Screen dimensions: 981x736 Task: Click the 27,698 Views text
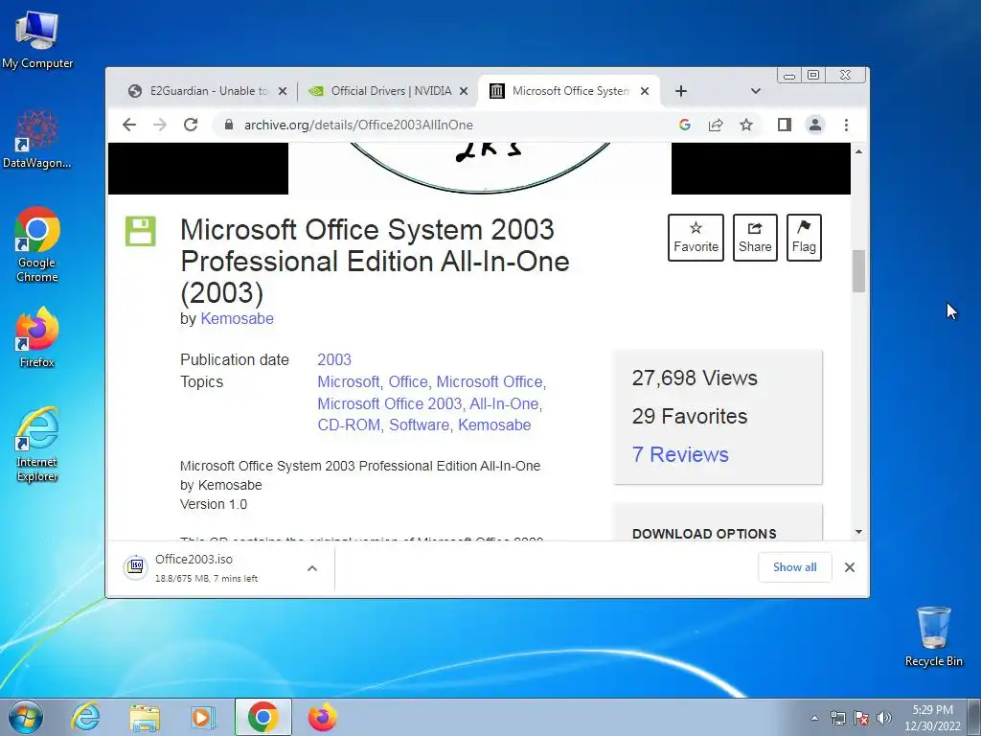pos(695,378)
